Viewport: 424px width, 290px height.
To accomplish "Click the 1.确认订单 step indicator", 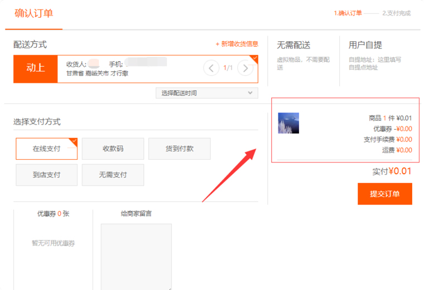I will 348,13.
